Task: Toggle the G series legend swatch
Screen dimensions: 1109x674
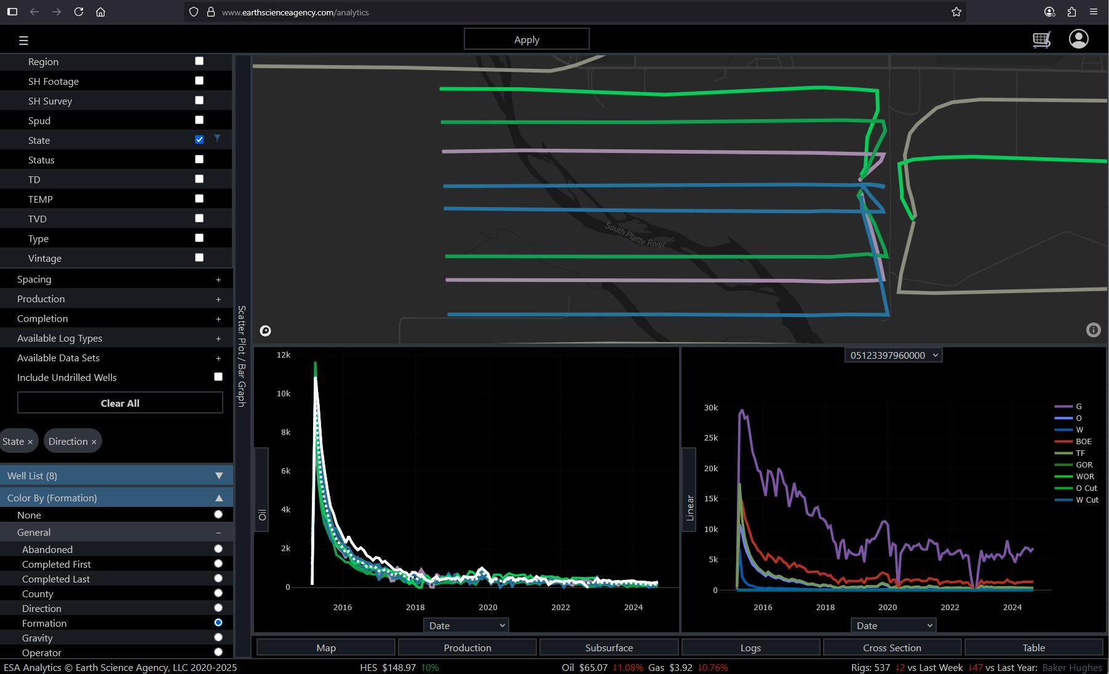Action: [x=1063, y=407]
